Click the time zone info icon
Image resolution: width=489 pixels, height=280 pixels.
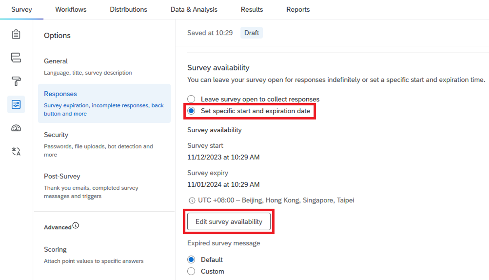click(192, 201)
